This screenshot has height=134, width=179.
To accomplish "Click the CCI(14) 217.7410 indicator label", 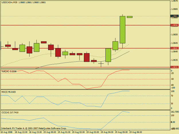I will [10, 113].
